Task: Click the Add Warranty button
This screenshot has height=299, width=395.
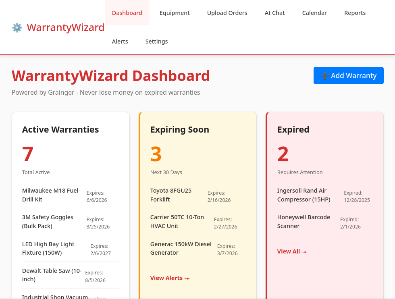Action: pyautogui.click(x=348, y=76)
